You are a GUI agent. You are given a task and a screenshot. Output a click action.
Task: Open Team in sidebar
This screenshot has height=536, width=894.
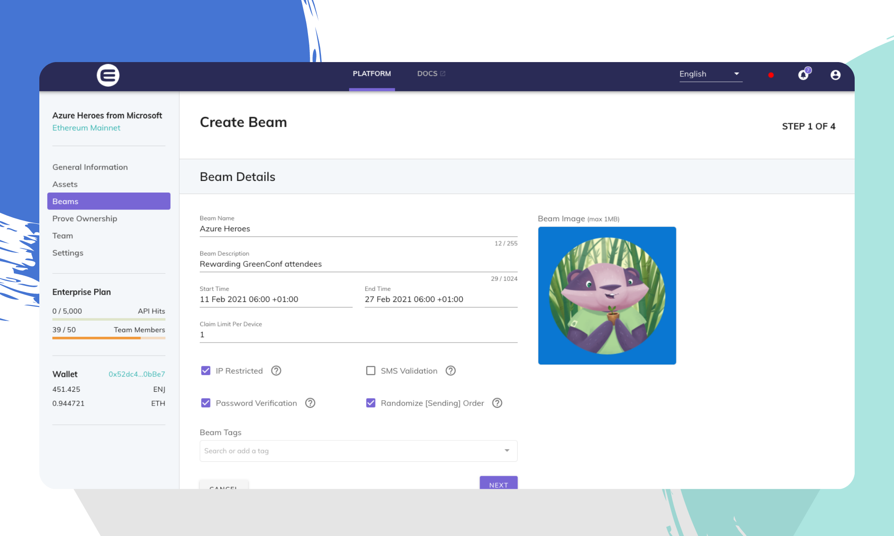click(63, 236)
